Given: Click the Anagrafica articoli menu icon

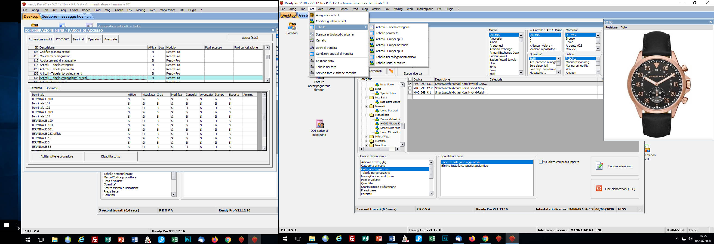Looking at the screenshot, I should [312, 15].
